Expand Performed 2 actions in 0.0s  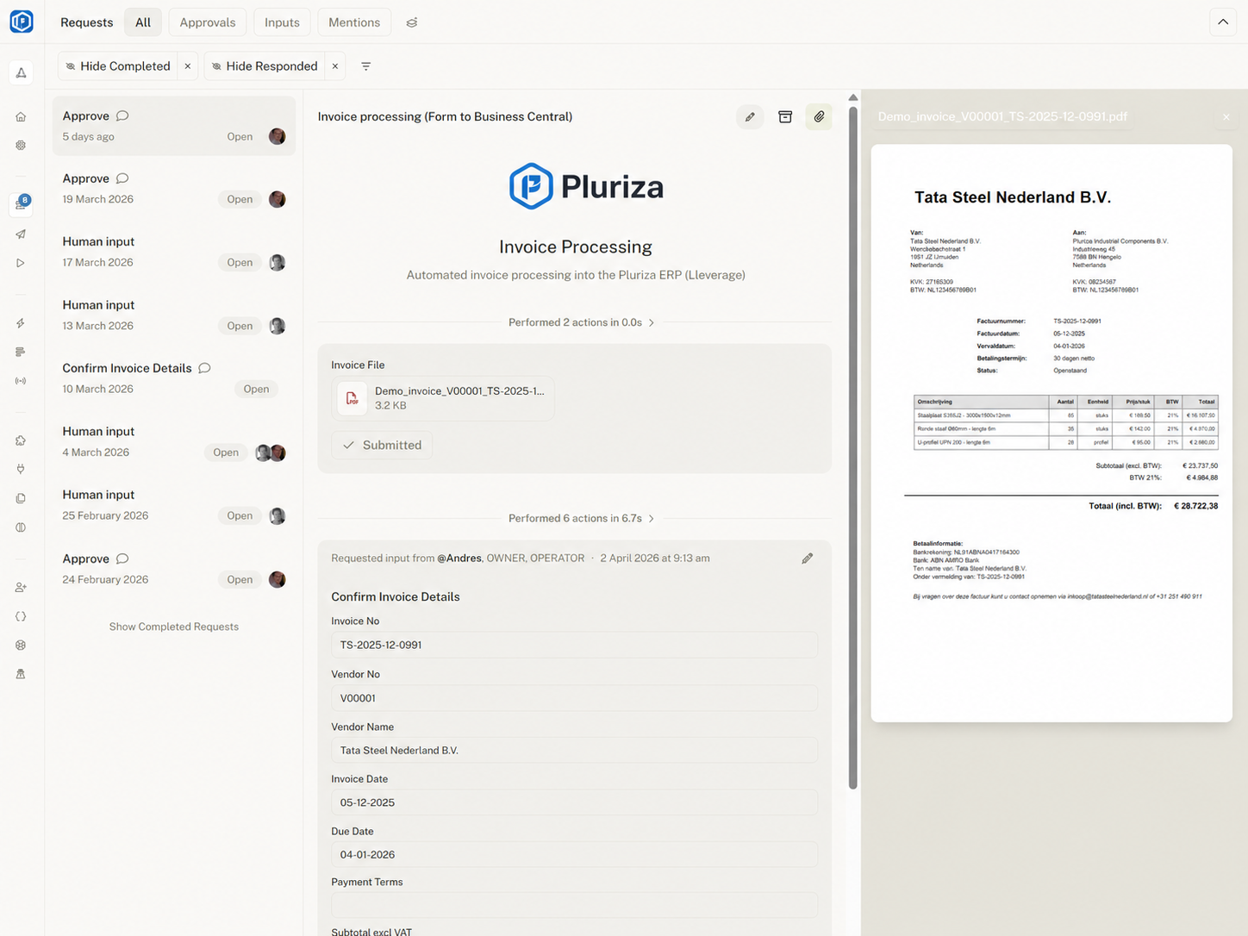[x=582, y=322]
